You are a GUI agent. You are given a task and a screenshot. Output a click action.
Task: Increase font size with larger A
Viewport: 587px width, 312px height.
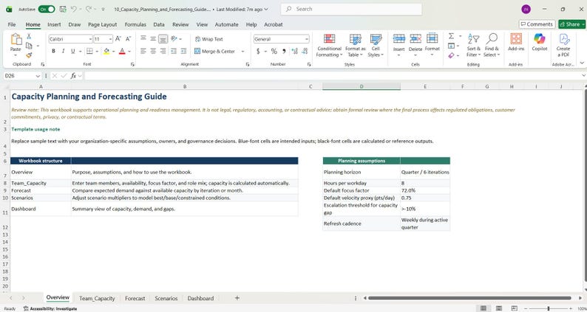click(118, 39)
